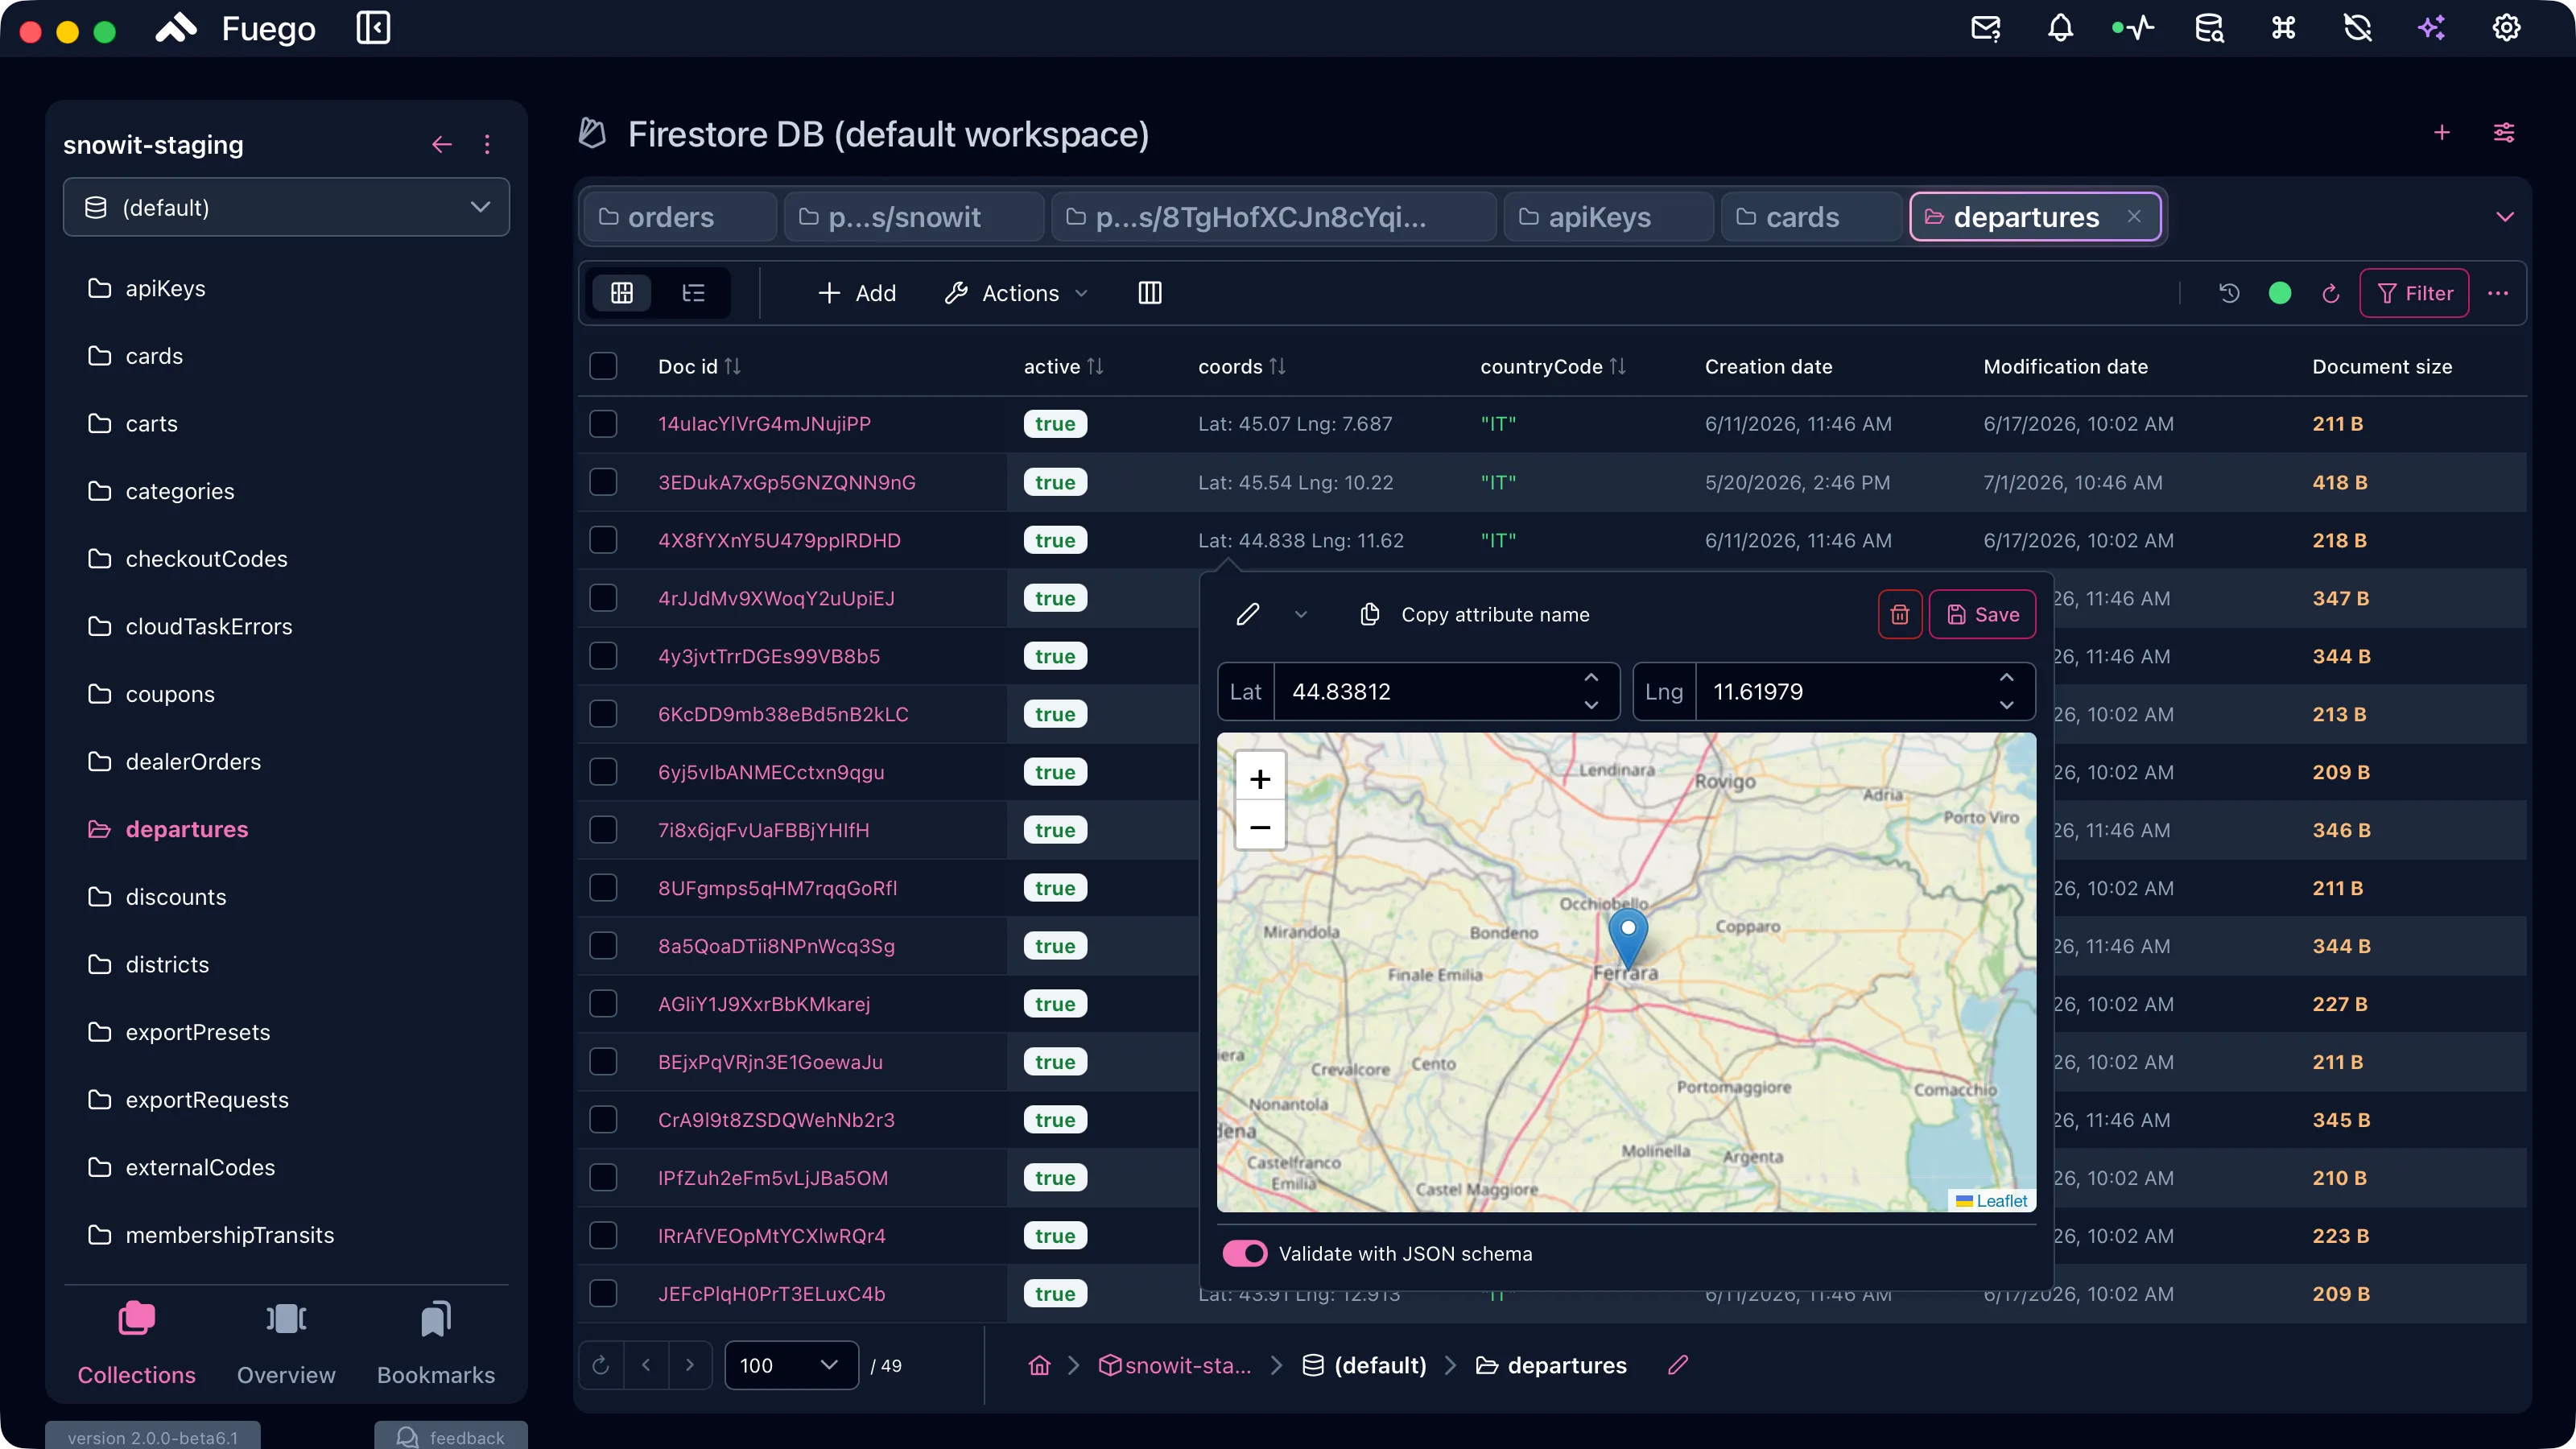Toggle Validate with JSON schema switch

(x=1245, y=1253)
